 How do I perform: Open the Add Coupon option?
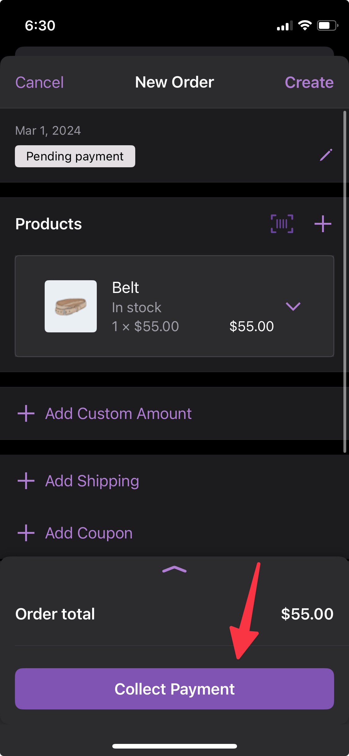89,533
